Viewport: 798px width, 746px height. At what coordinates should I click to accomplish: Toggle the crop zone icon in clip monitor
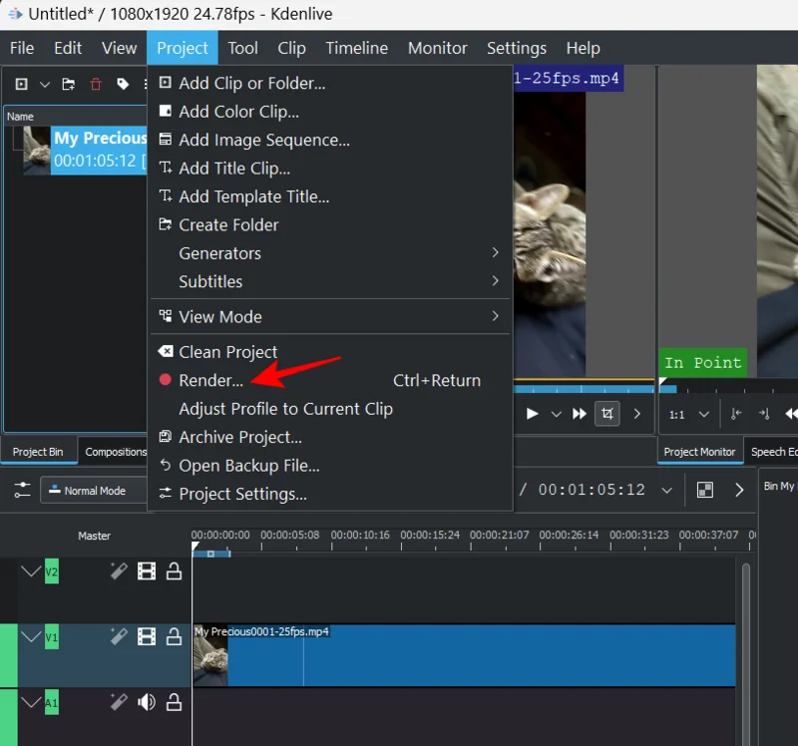click(x=607, y=414)
